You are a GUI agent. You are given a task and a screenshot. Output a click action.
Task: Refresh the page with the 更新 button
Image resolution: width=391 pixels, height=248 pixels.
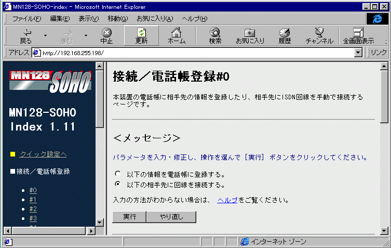[x=141, y=36]
